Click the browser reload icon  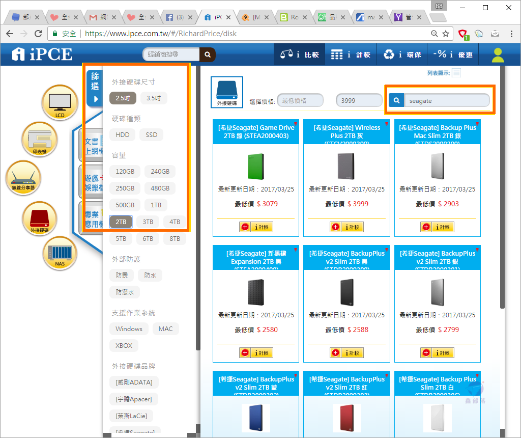point(38,34)
